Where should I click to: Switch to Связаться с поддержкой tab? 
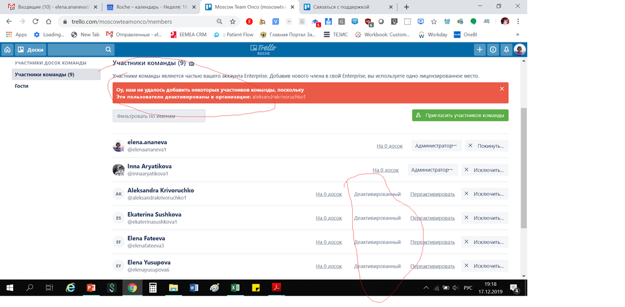tap(347, 7)
